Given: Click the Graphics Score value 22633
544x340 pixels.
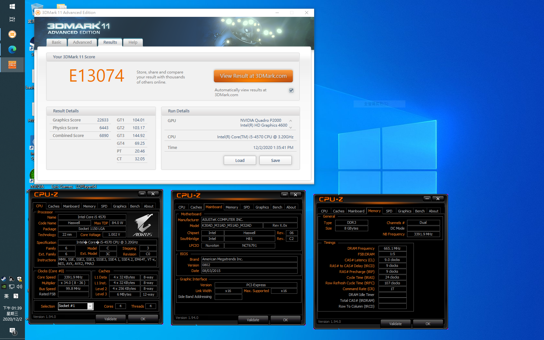Looking at the screenshot, I should [x=103, y=120].
